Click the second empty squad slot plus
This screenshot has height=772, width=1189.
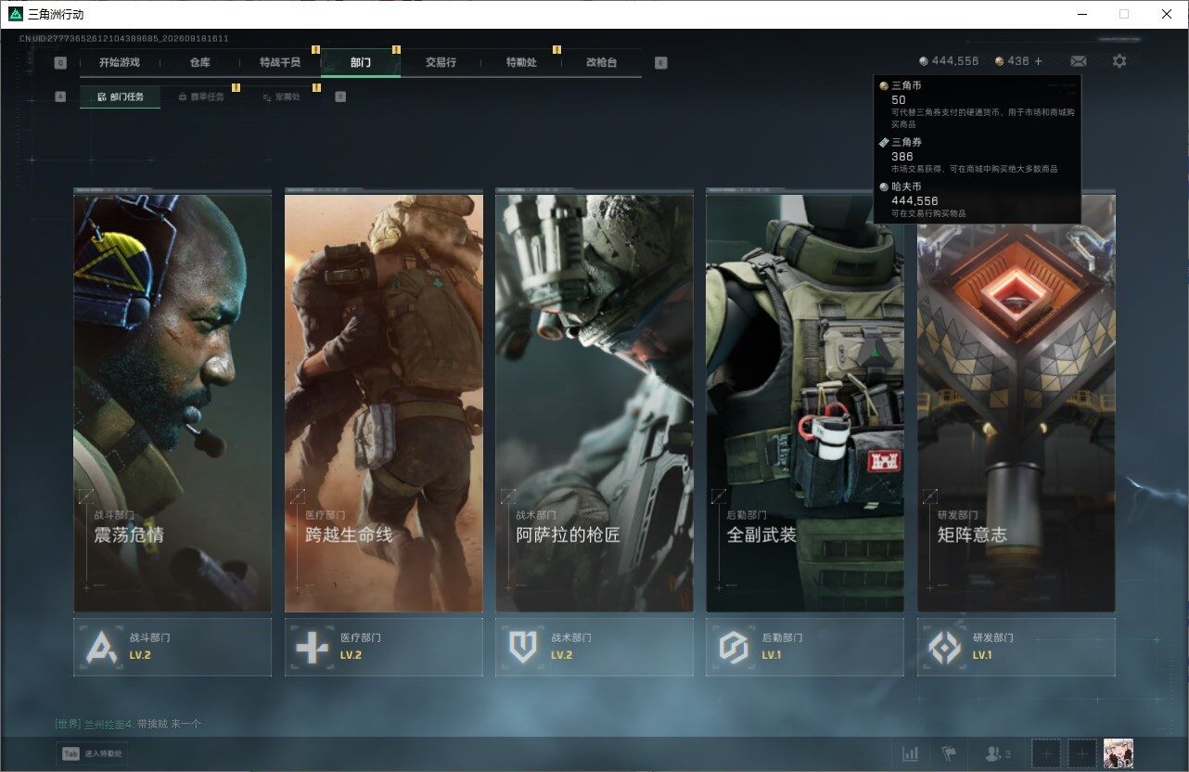tap(1081, 754)
